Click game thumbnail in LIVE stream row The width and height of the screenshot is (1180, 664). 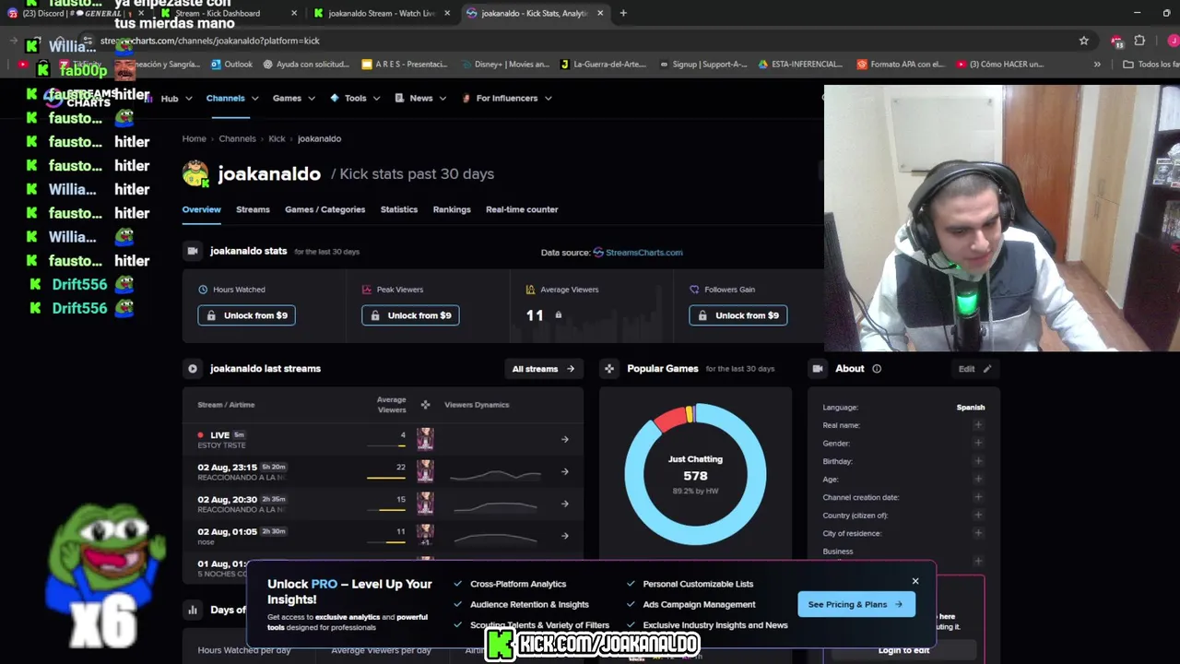tap(425, 439)
